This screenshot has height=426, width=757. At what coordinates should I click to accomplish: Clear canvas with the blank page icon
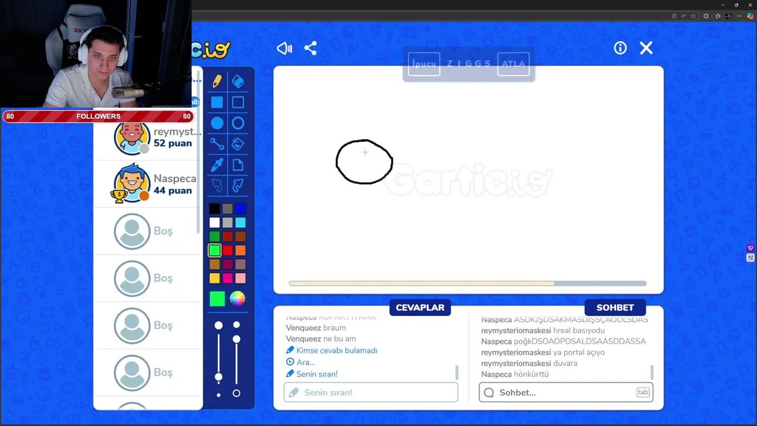tap(238, 164)
